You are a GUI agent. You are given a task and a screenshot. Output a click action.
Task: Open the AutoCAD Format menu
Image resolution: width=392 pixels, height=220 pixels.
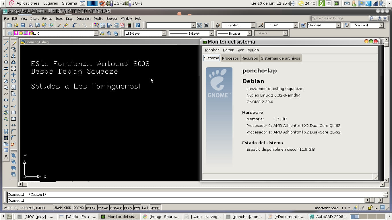[x=47, y=19]
